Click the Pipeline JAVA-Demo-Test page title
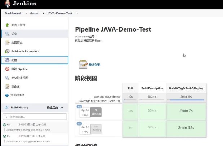Image resolution: width=223 pixels, height=146 pixels. click(x=113, y=29)
